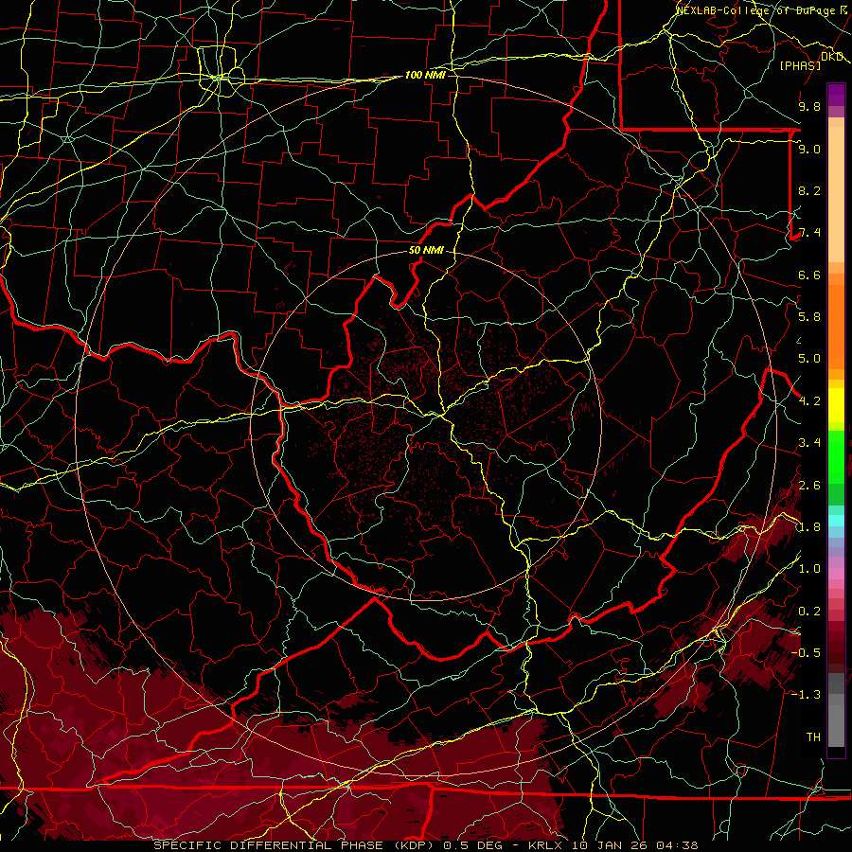Image resolution: width=852 pixels, height=852 pixels.
Task: Click the 1.8 value on the color scale
Action: (x=809, y=527)
